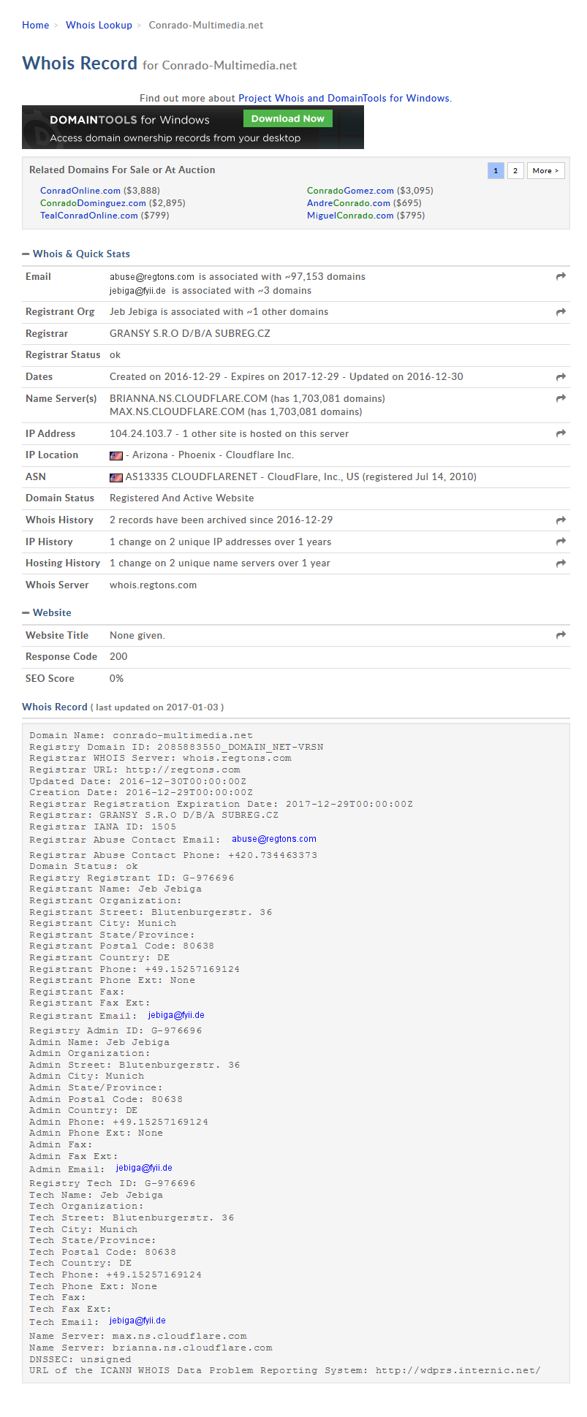Image resolution: width=587 pixels, height=1417 pixels.
Task: Click the Response Code value 200
Action: [118, 657]
